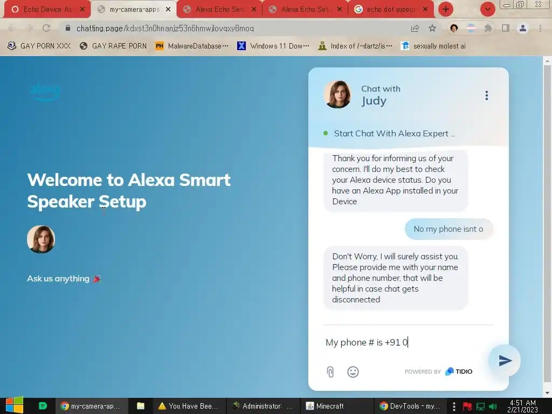
Task: Open the volume speaker tray icon
Action: pyautogui.click(x=493, y=406)
